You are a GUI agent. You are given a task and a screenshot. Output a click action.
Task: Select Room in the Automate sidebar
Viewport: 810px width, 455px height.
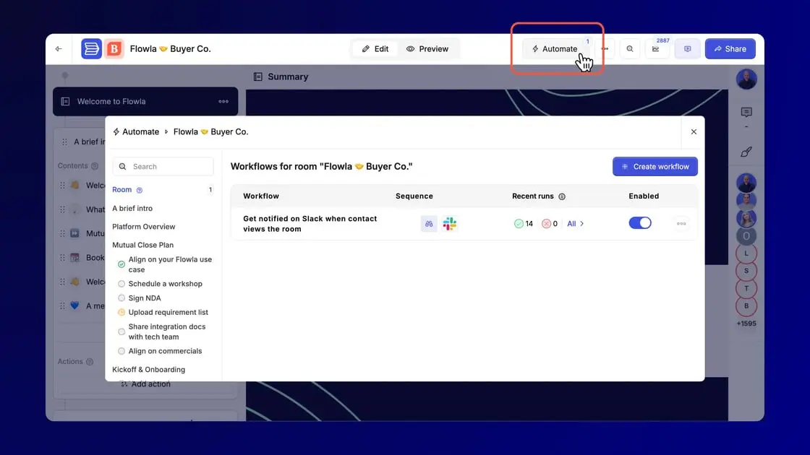click(121, 189)
